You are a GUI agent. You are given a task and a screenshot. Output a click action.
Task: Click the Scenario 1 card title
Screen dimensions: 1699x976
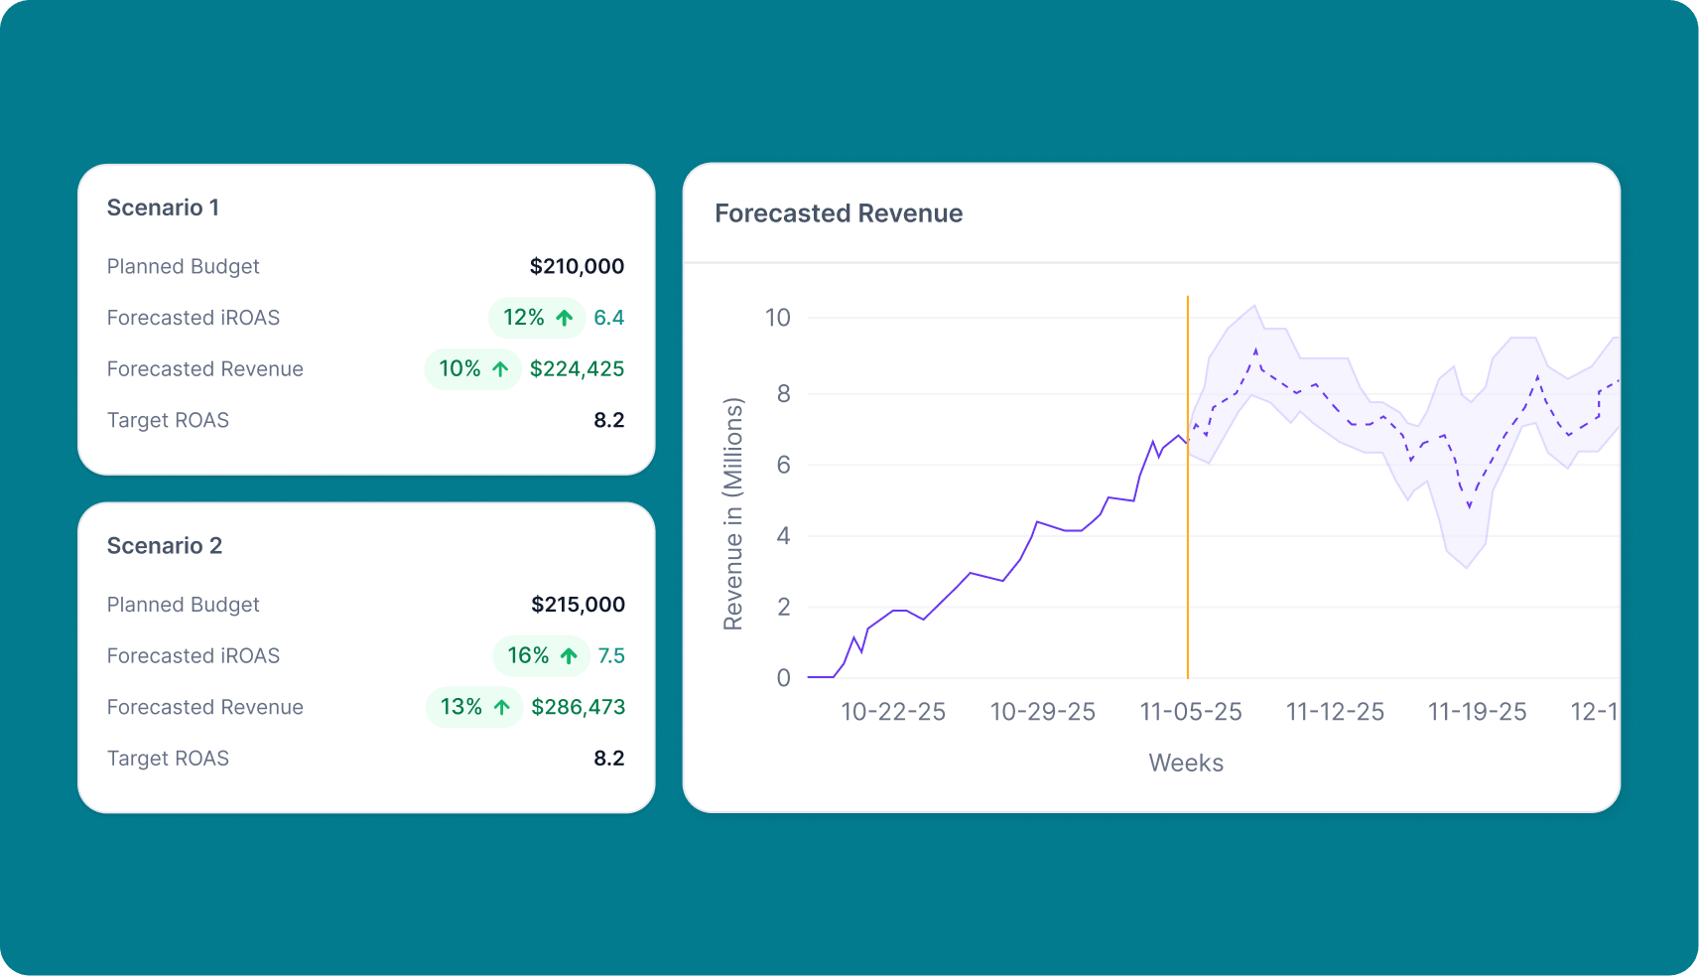(x=163, y=208)
